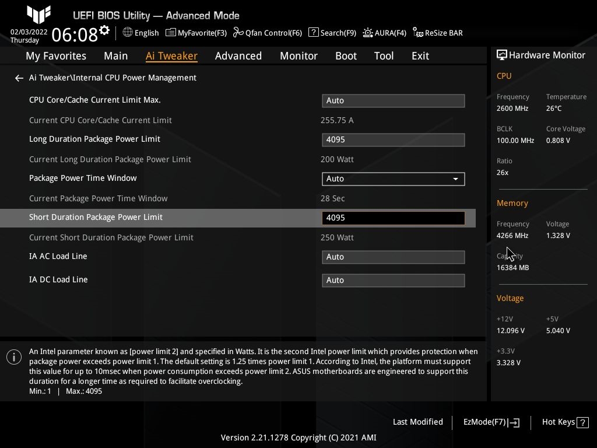Click the EzMode exit arrow icon

(514, 422)
